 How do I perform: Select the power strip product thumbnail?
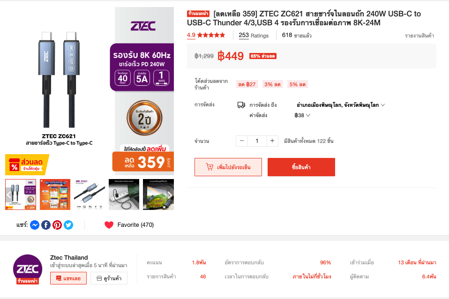pyautogui.click(x=124, y=194)
